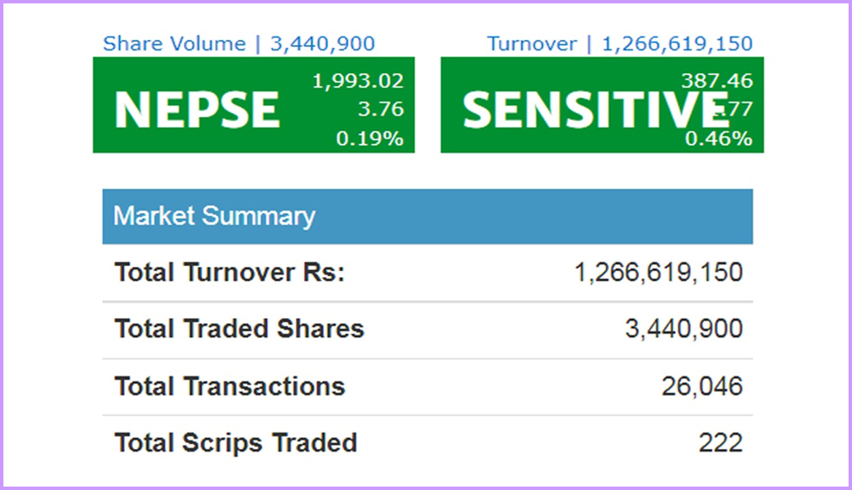The height and width of the screenshot is (490, 852).
Task: Click the 1,266,619,150 figure beside Turnover link
Action: point(677,44)
